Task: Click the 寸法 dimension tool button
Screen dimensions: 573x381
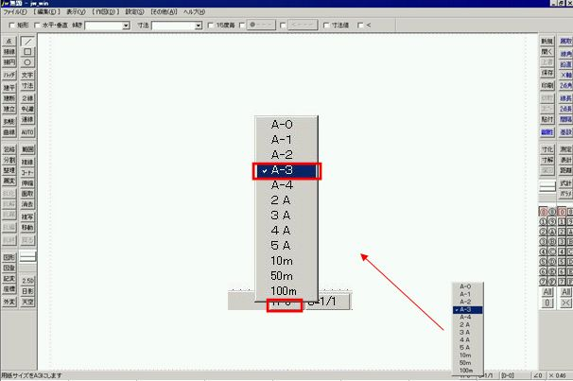Action: coord(28,86)
